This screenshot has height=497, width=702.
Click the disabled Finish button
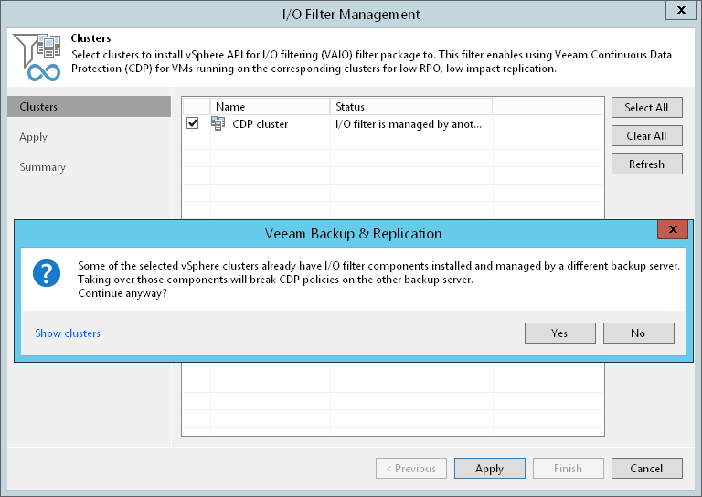tap(569, 469)
